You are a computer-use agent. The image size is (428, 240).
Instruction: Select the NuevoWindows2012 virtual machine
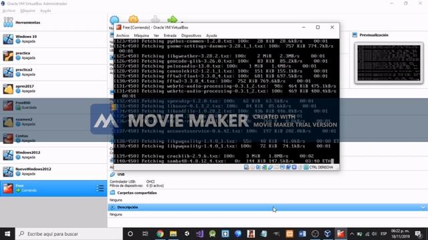coord(53,172)
